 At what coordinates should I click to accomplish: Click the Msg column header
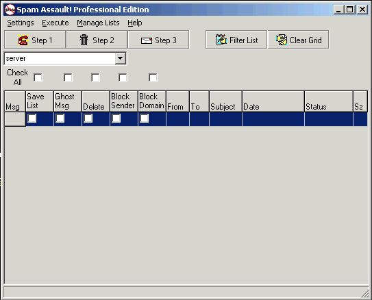[14, 101]
